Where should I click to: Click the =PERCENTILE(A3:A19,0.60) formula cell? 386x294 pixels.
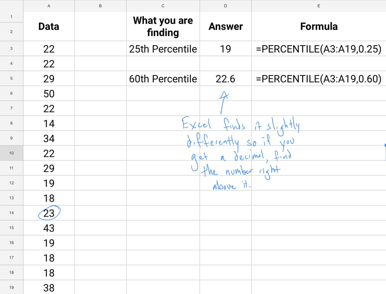319,79
